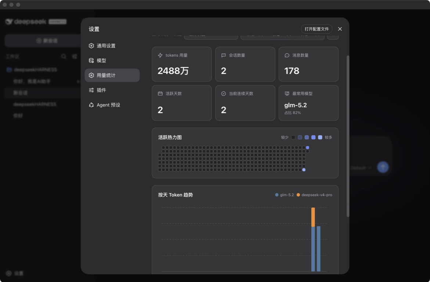Click the glm-5.2 value in 最常用模型 card

(296, 105)
